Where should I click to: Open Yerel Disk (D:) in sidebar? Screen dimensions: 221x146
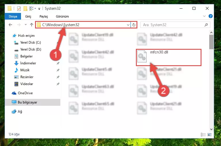(30, 49)
